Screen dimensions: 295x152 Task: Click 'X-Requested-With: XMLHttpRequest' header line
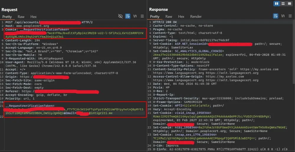(35, 58)
